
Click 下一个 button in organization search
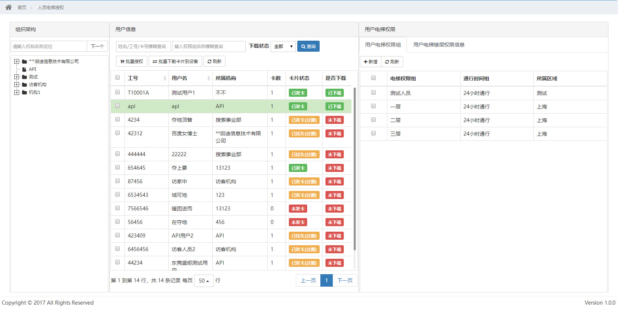[x=97, y=46]
